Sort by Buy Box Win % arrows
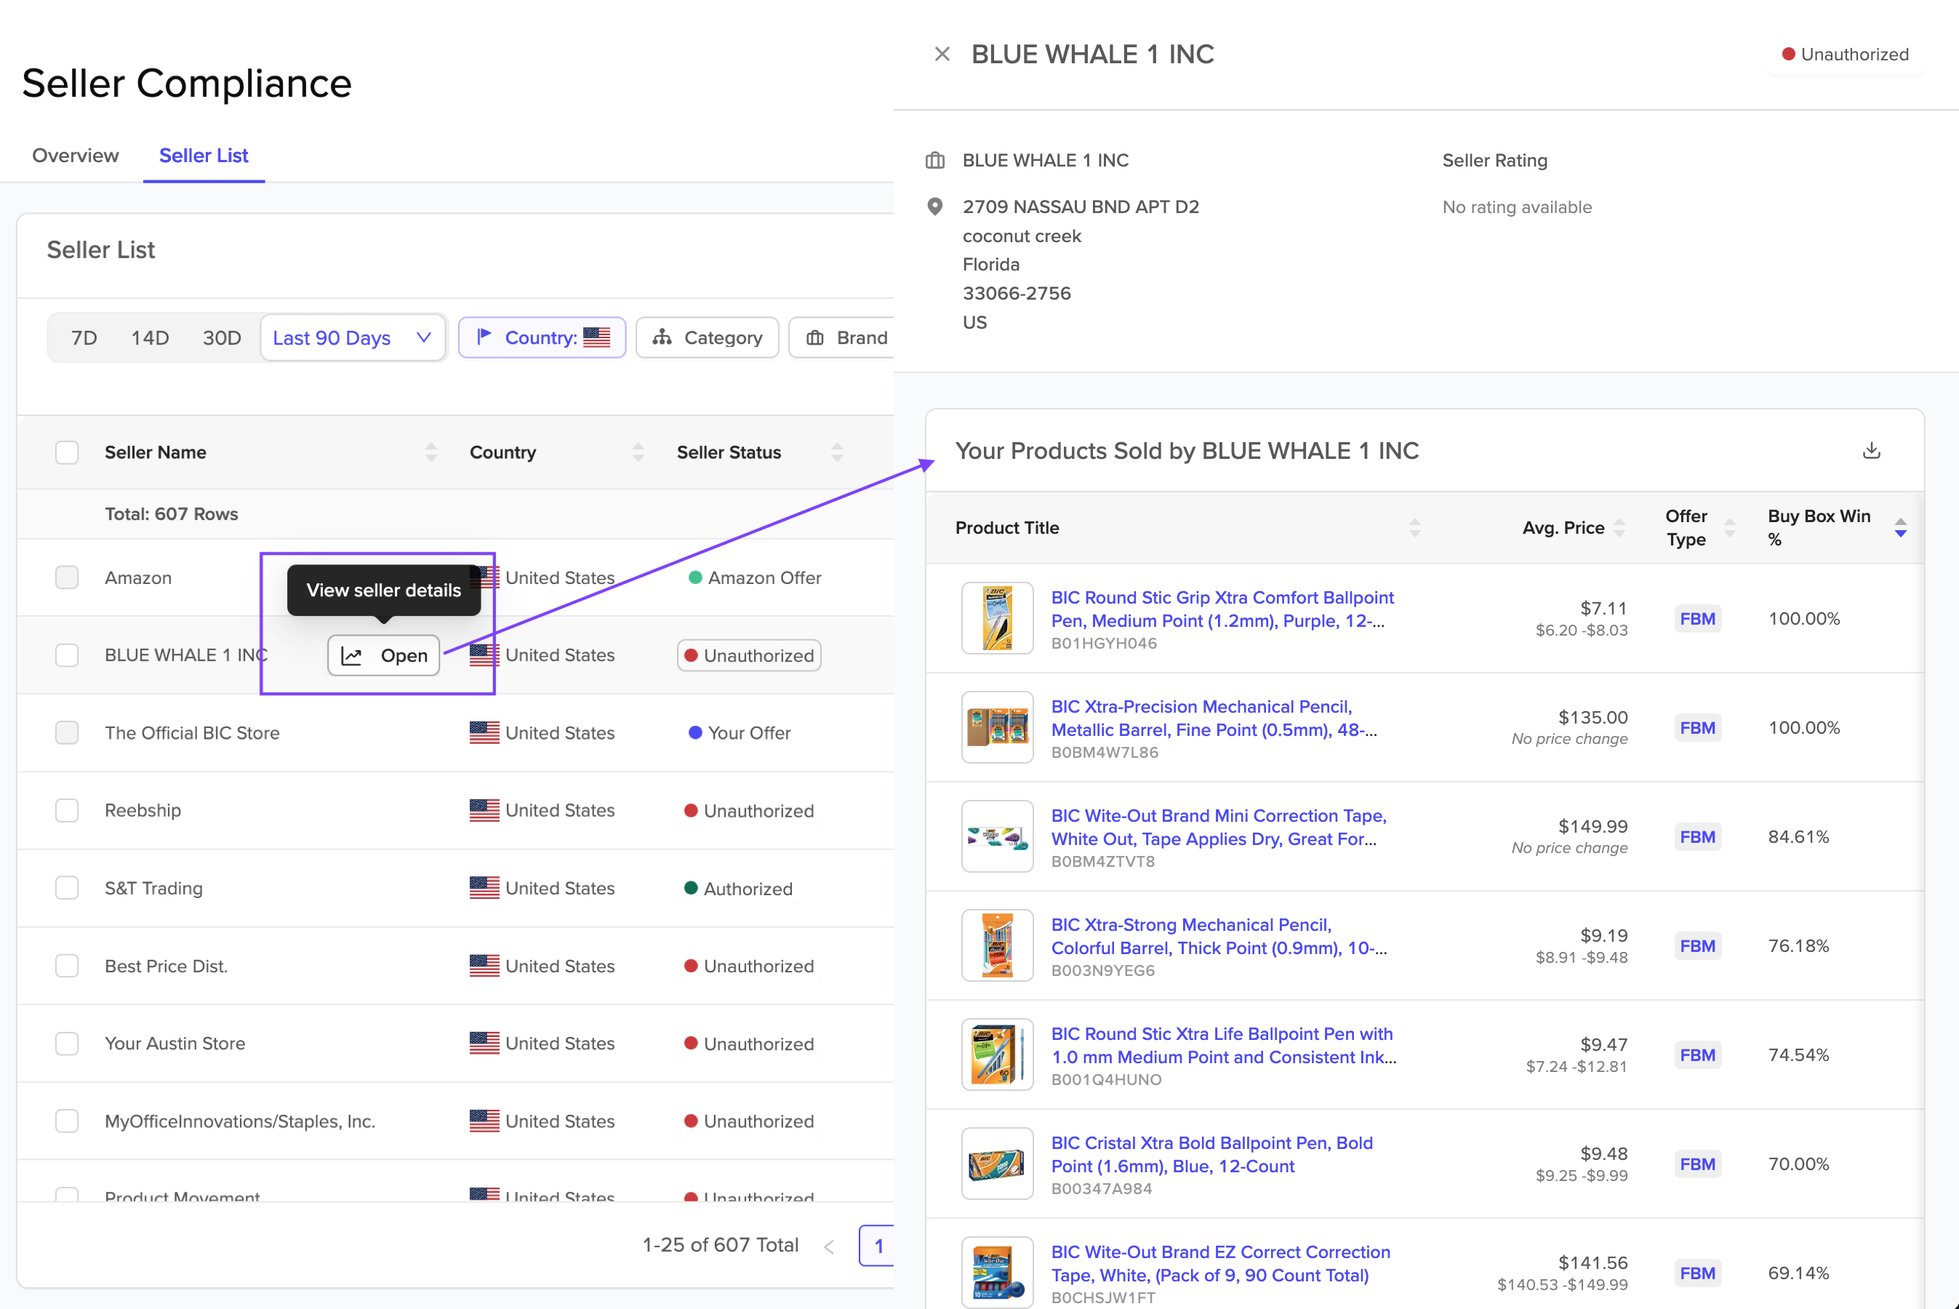This screenshot has width=1959, height=1309. pos(1901,528)
